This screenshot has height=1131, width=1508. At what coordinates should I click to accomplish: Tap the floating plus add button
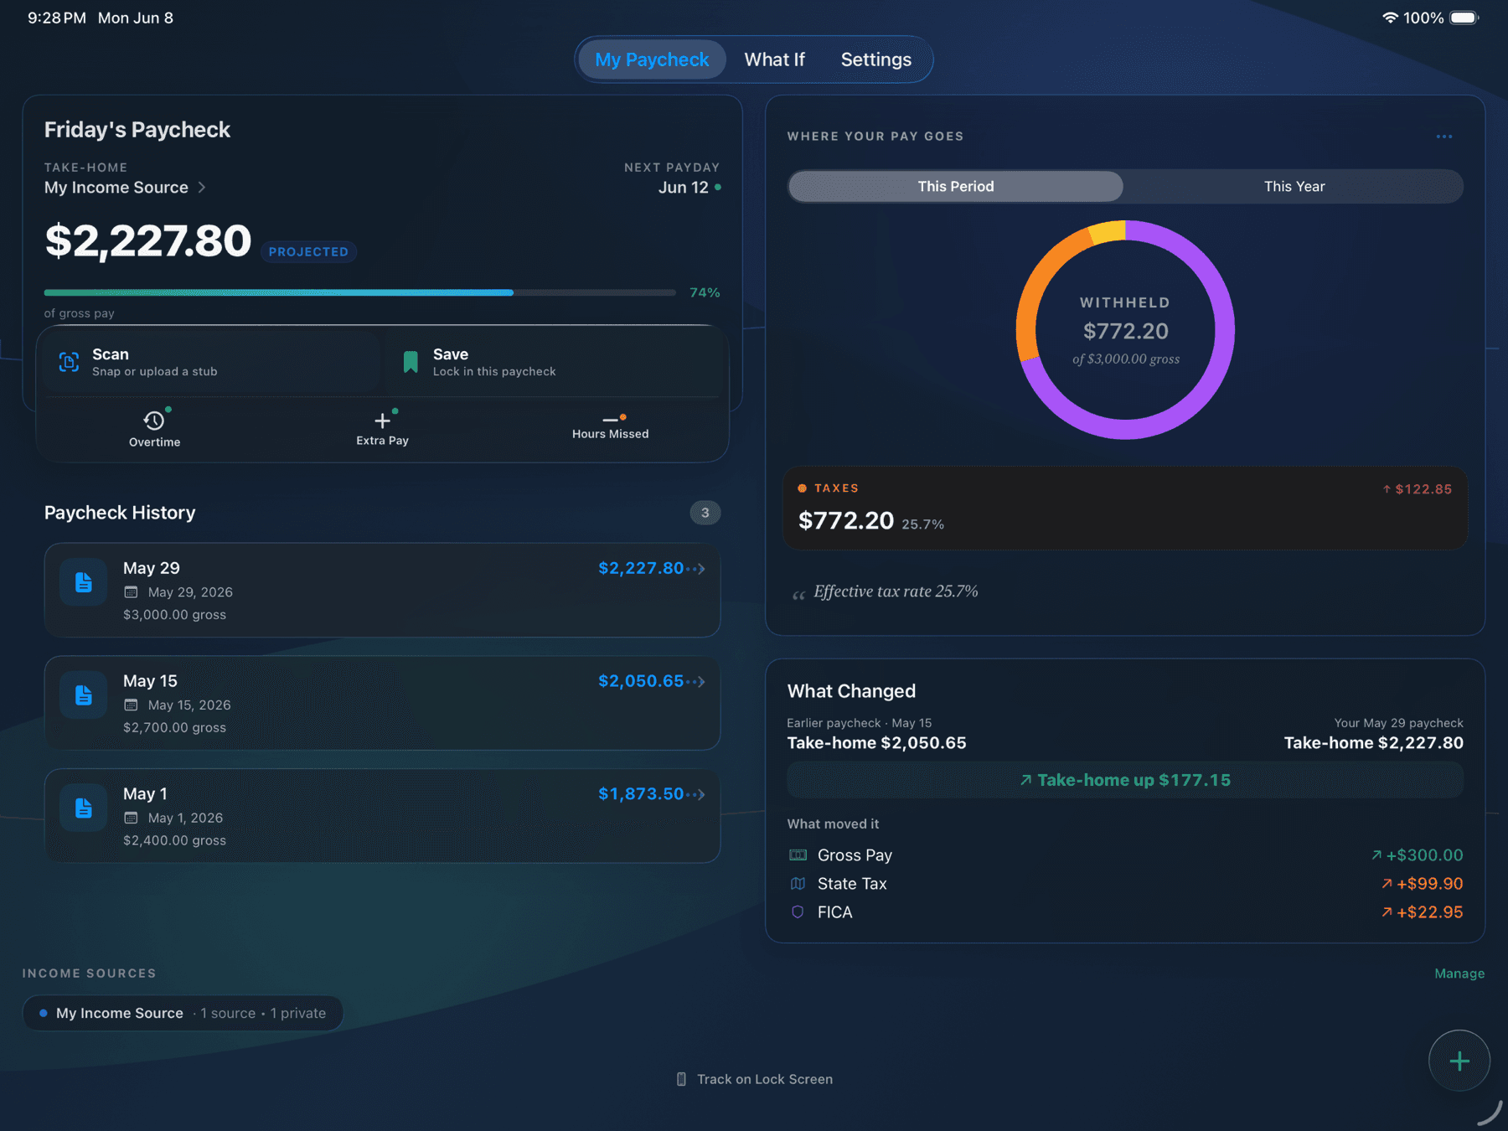click(x=1459, y=1061)
